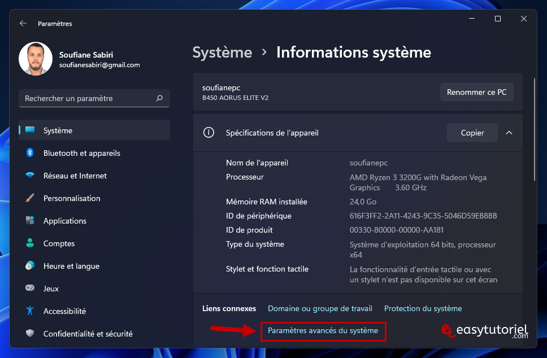This screenshot has height=358, width=547.
Task: Open Paramètres avancés du système link
Action: point(323,330)
